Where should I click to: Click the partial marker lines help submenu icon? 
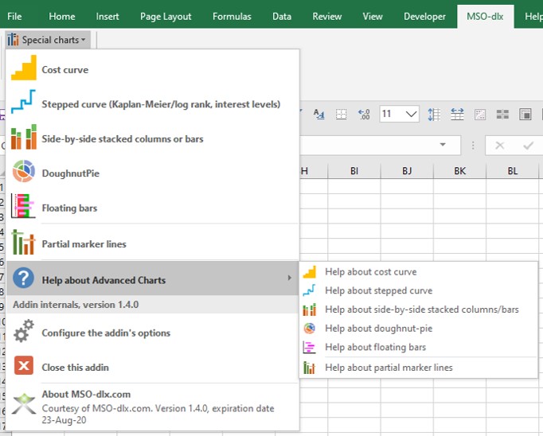[x=309, y=368]
